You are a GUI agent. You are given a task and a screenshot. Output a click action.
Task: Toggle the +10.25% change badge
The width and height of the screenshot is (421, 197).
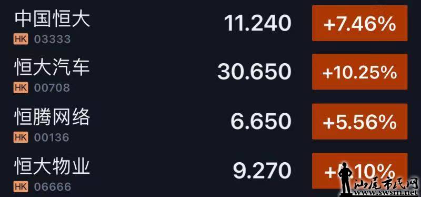(360, 72)
